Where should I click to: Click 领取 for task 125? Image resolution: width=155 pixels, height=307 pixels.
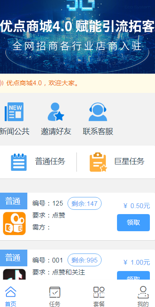(133, 223)
